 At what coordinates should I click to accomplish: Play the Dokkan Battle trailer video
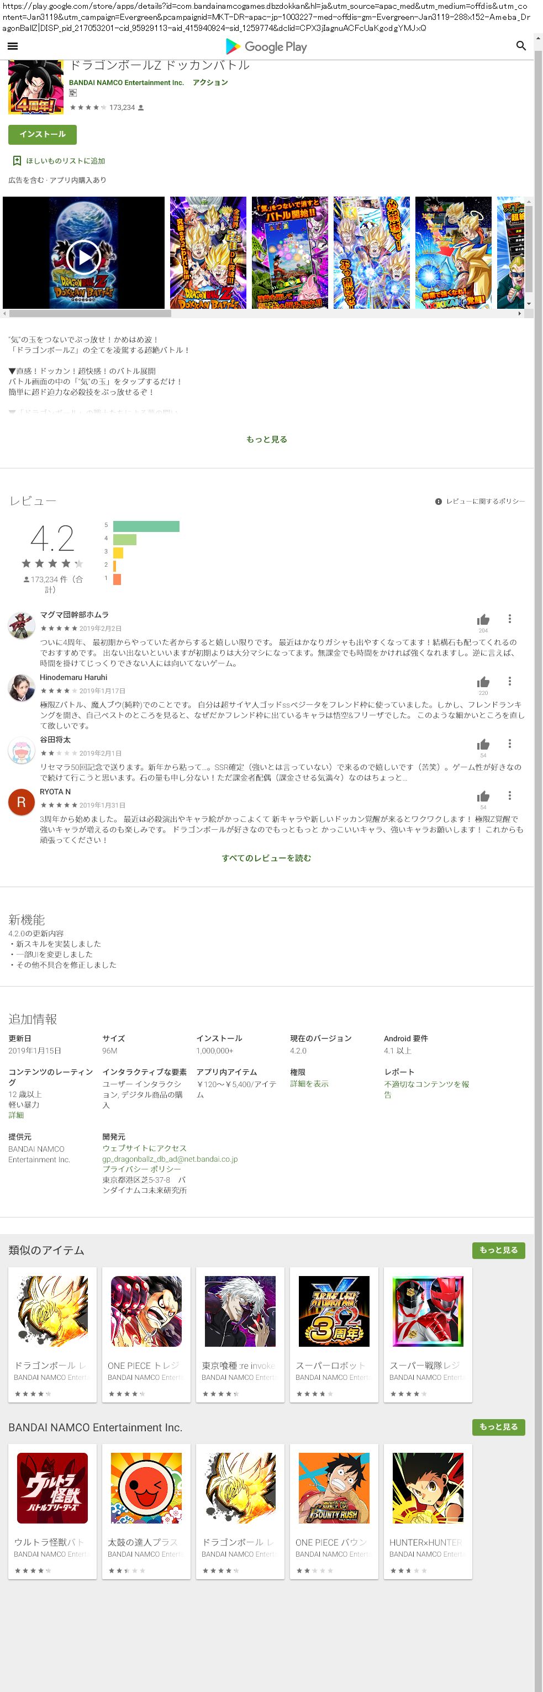coord(84,257)
